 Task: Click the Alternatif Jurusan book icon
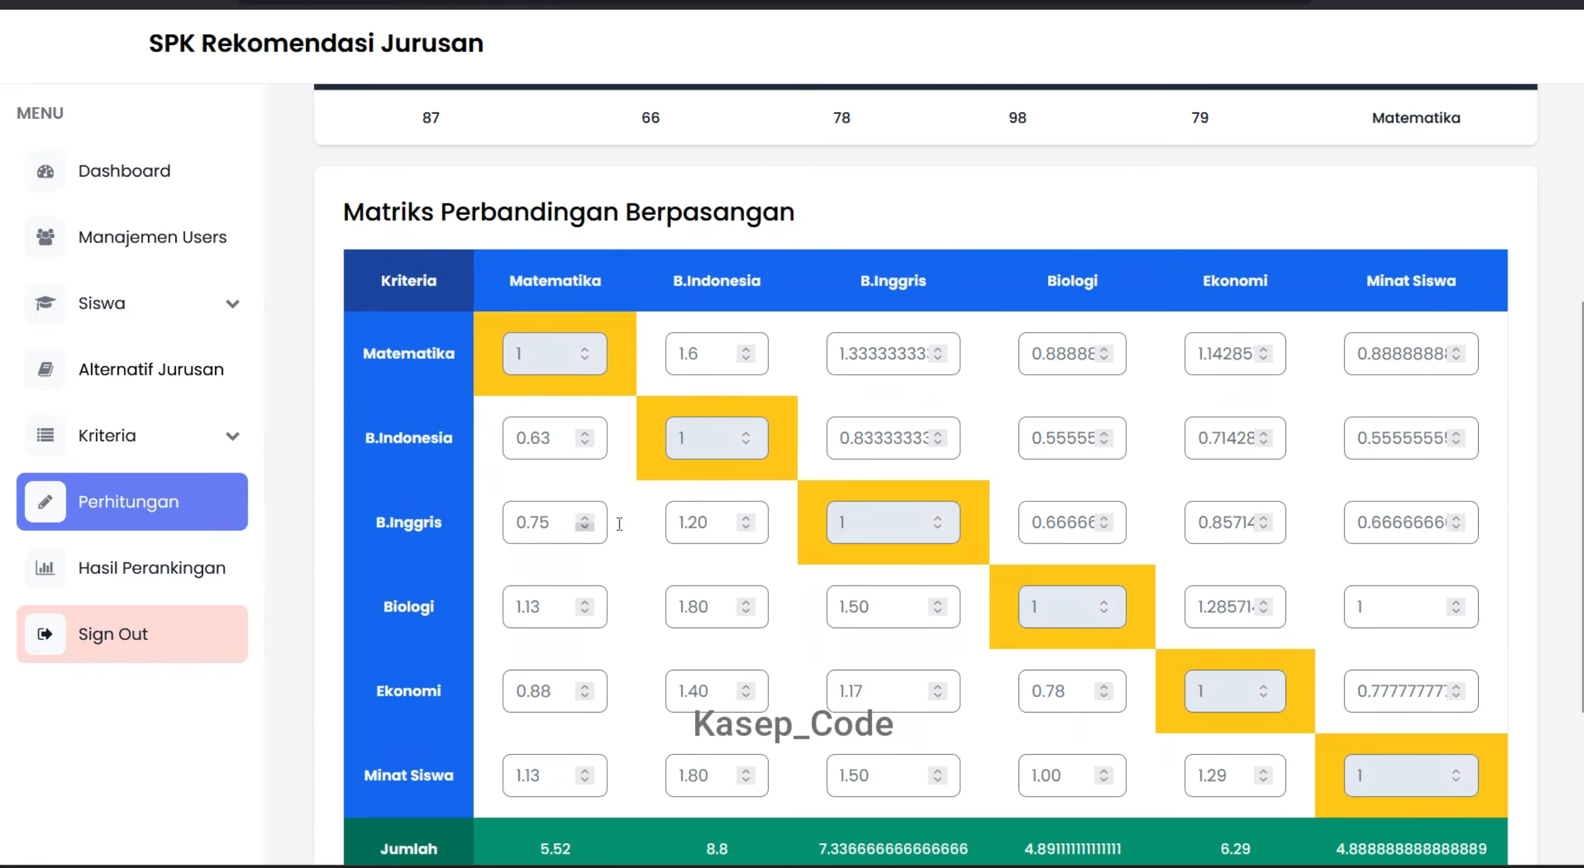45,369
